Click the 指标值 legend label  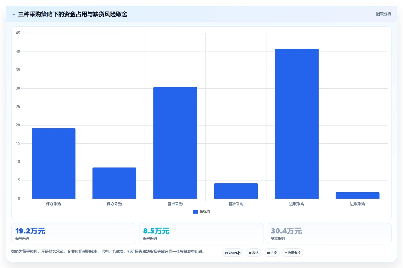click(x=205, y=212)
